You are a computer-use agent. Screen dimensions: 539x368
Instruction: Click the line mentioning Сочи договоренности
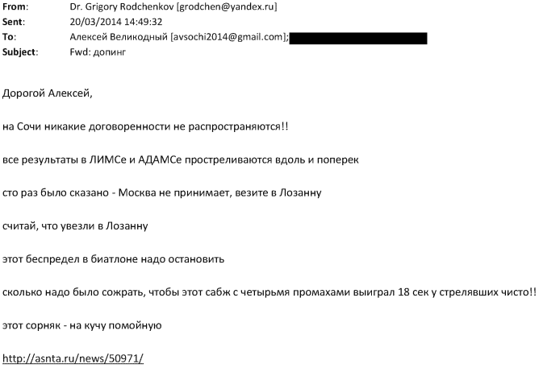coord(145,126)
